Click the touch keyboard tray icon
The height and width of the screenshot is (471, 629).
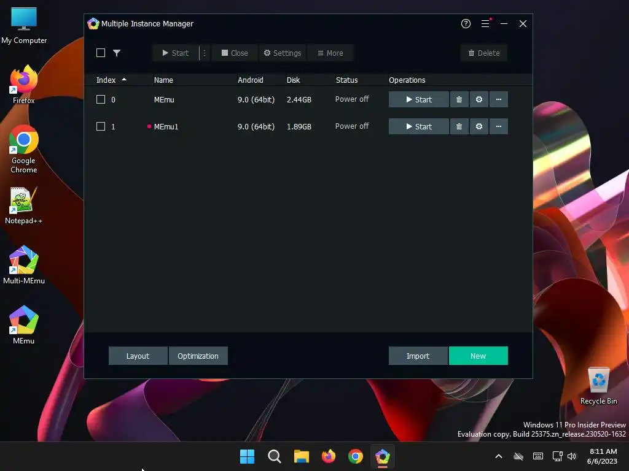pyautogui.click(x=538, y=456)
